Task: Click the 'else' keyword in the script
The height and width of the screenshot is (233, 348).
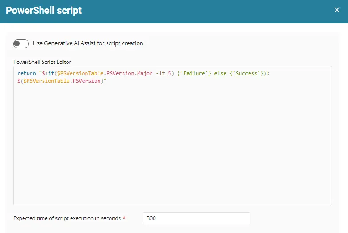Action: click(x=220, y=73)
